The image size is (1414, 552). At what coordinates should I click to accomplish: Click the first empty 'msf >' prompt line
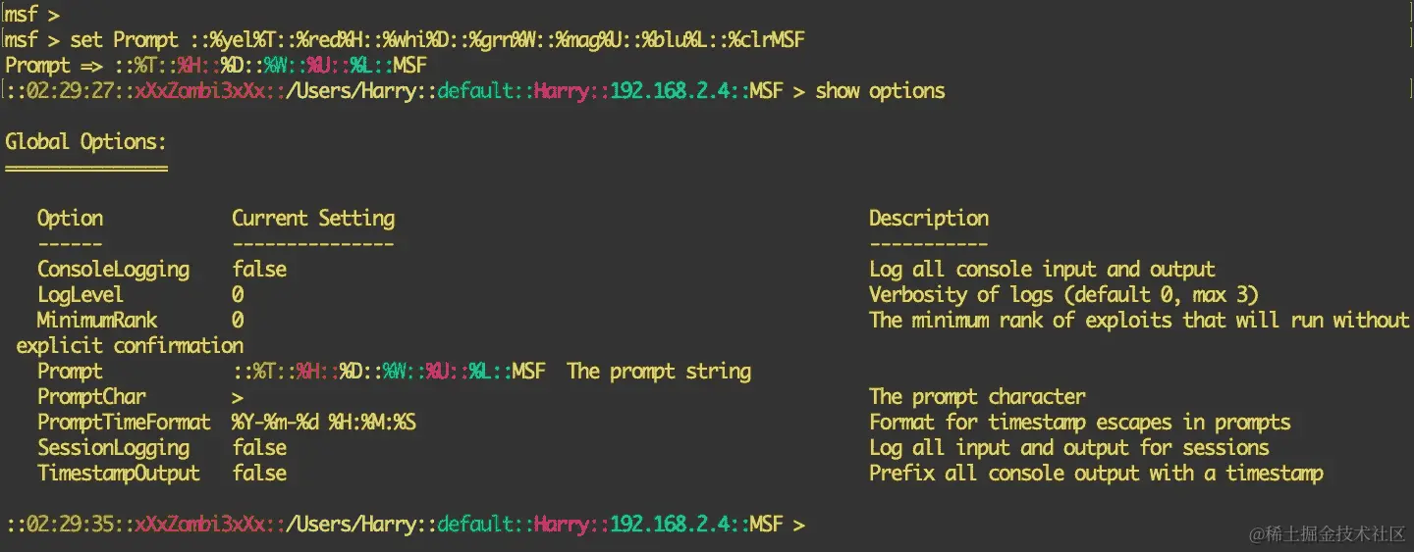coord(31,15)
